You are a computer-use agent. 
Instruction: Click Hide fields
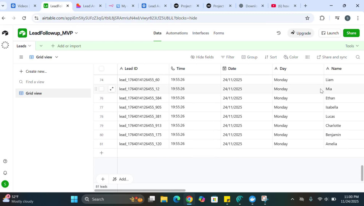(x=202, y=57)
